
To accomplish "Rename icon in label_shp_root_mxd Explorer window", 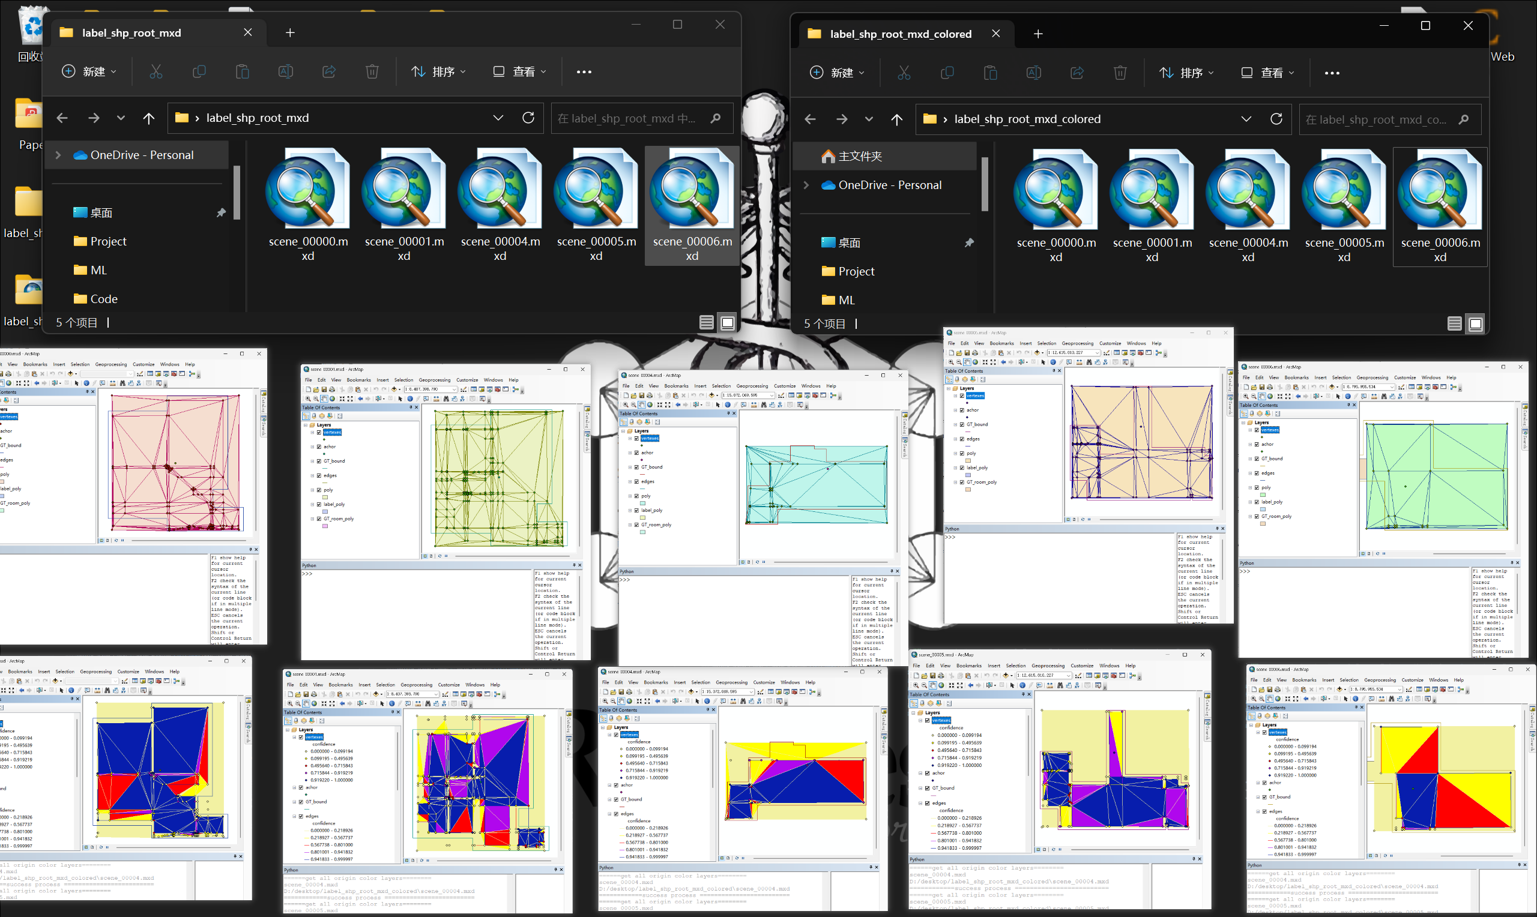I will 286,71.
